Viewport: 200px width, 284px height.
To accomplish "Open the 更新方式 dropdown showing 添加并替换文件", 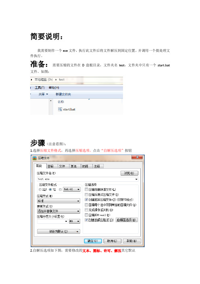I will (58, 211).
